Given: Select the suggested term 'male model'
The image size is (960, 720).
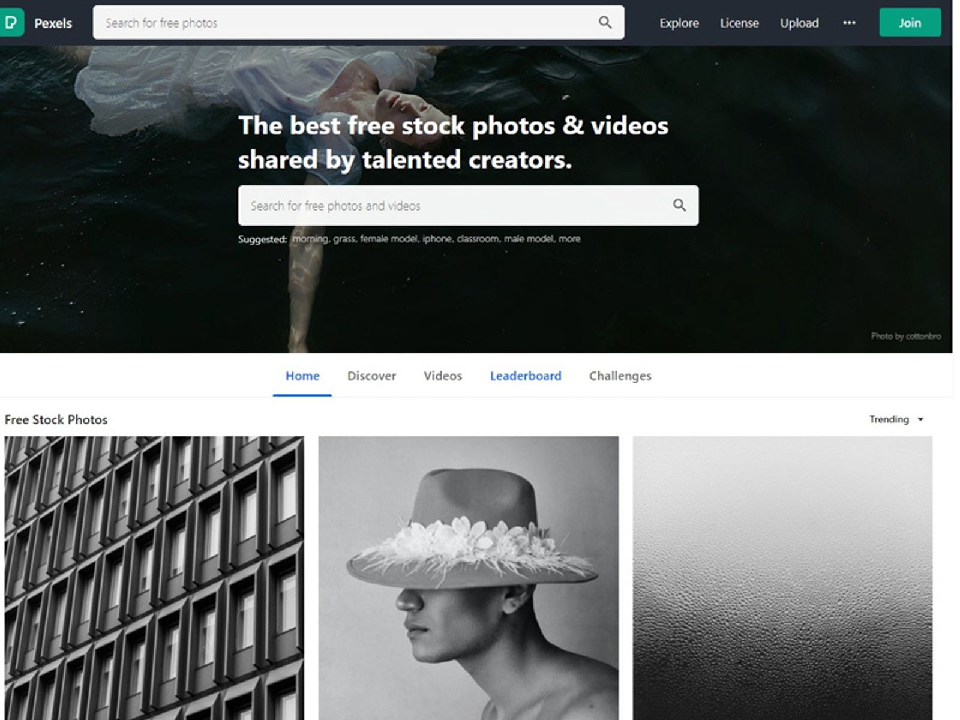Looking at the screenshot, I should point(530,239).
